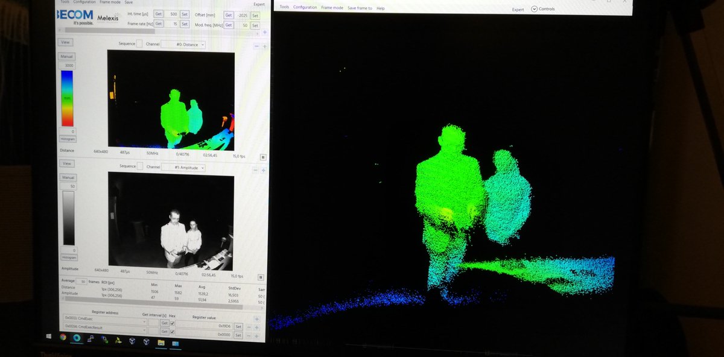The height and width of the screenshot is (357, 724).
Task: Click View button of Distance panel
Action: 66,42
